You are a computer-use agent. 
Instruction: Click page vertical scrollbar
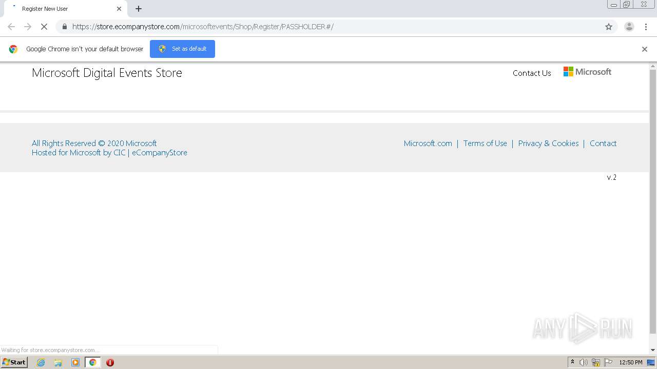point(653,201)
